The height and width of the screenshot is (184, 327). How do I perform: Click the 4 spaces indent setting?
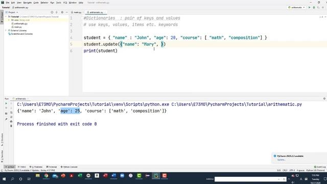coord(300,170)
